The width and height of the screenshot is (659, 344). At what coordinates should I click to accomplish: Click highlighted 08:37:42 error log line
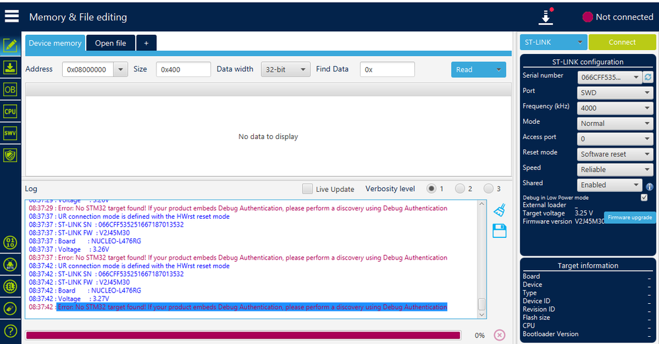(x=238, y=307)
